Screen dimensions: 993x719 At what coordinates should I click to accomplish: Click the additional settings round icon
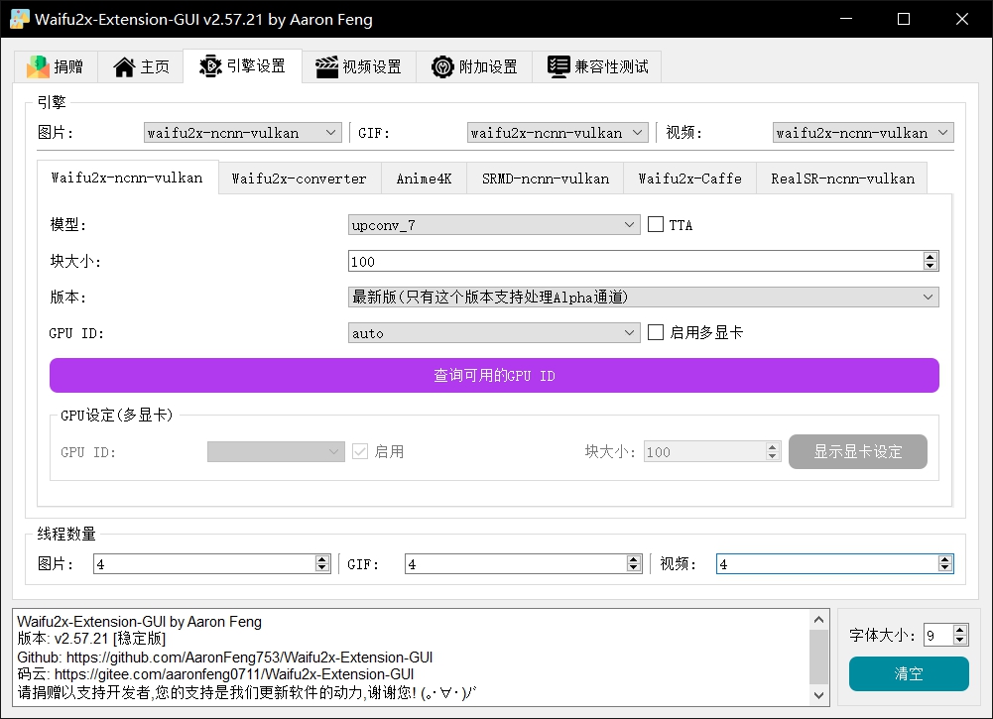click(x=442, y=66)
